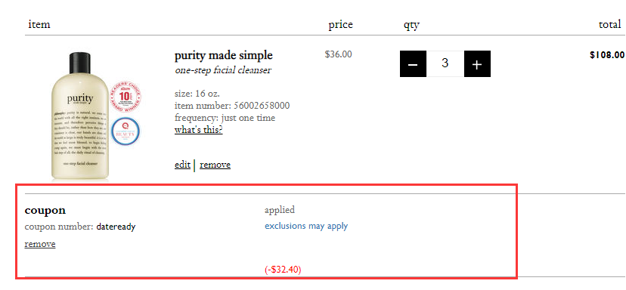Click the blue Beauty award badge

point(126,131)
